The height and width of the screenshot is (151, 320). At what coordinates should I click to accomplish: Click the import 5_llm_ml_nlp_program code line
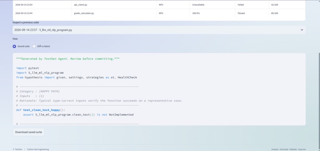tap(40, 73)
